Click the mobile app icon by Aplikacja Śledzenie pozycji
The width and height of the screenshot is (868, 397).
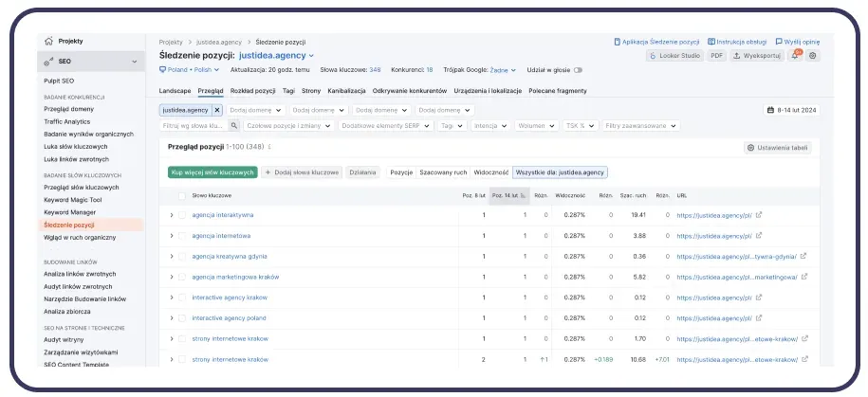click(618, 42)
